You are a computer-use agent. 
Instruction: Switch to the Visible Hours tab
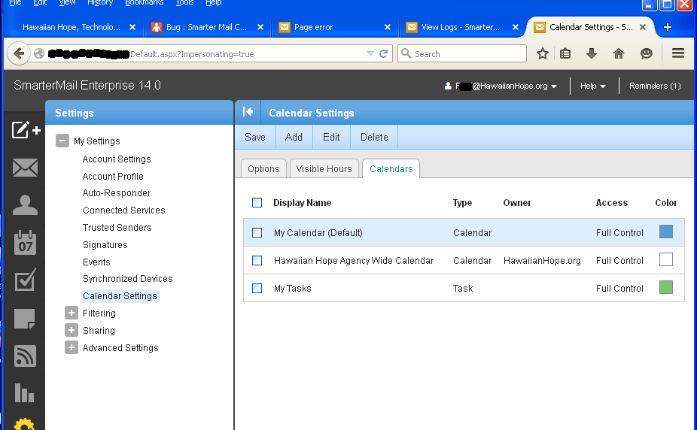click(x=324, y=168)
